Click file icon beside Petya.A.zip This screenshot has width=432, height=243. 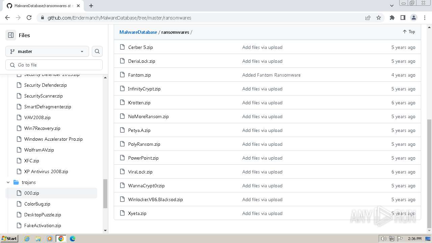click(122, 130)
